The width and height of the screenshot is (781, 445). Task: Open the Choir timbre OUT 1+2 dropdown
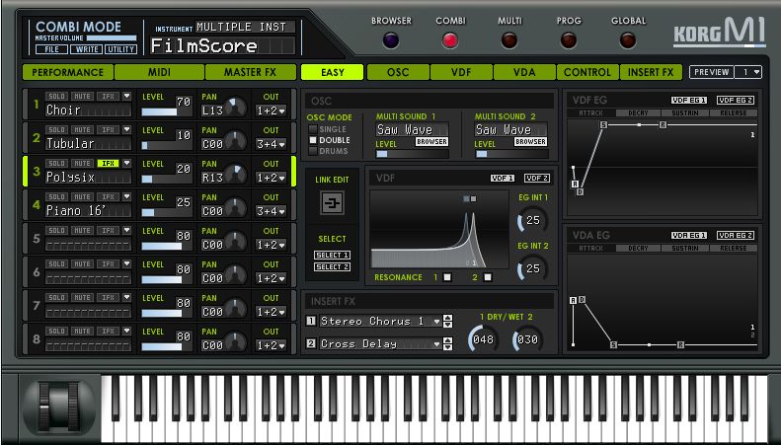(x=271, y=111)
